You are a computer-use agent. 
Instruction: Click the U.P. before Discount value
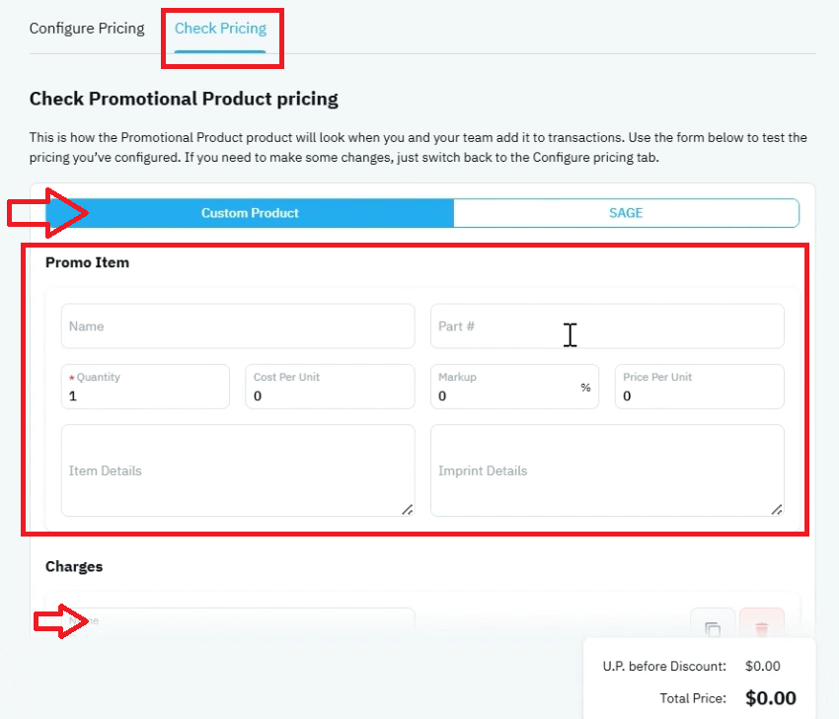[762, 666]
